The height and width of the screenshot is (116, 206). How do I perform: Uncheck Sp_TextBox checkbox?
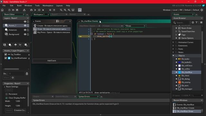pos(6,54)
